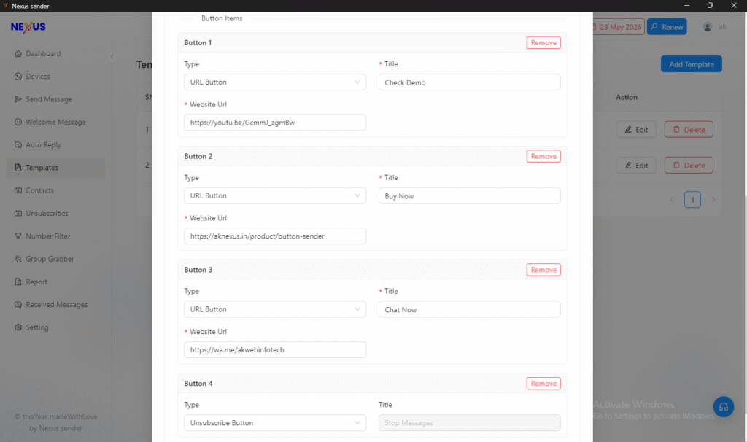747x442 pixels.
Task: Open the Report page
Action: point(55,282)
